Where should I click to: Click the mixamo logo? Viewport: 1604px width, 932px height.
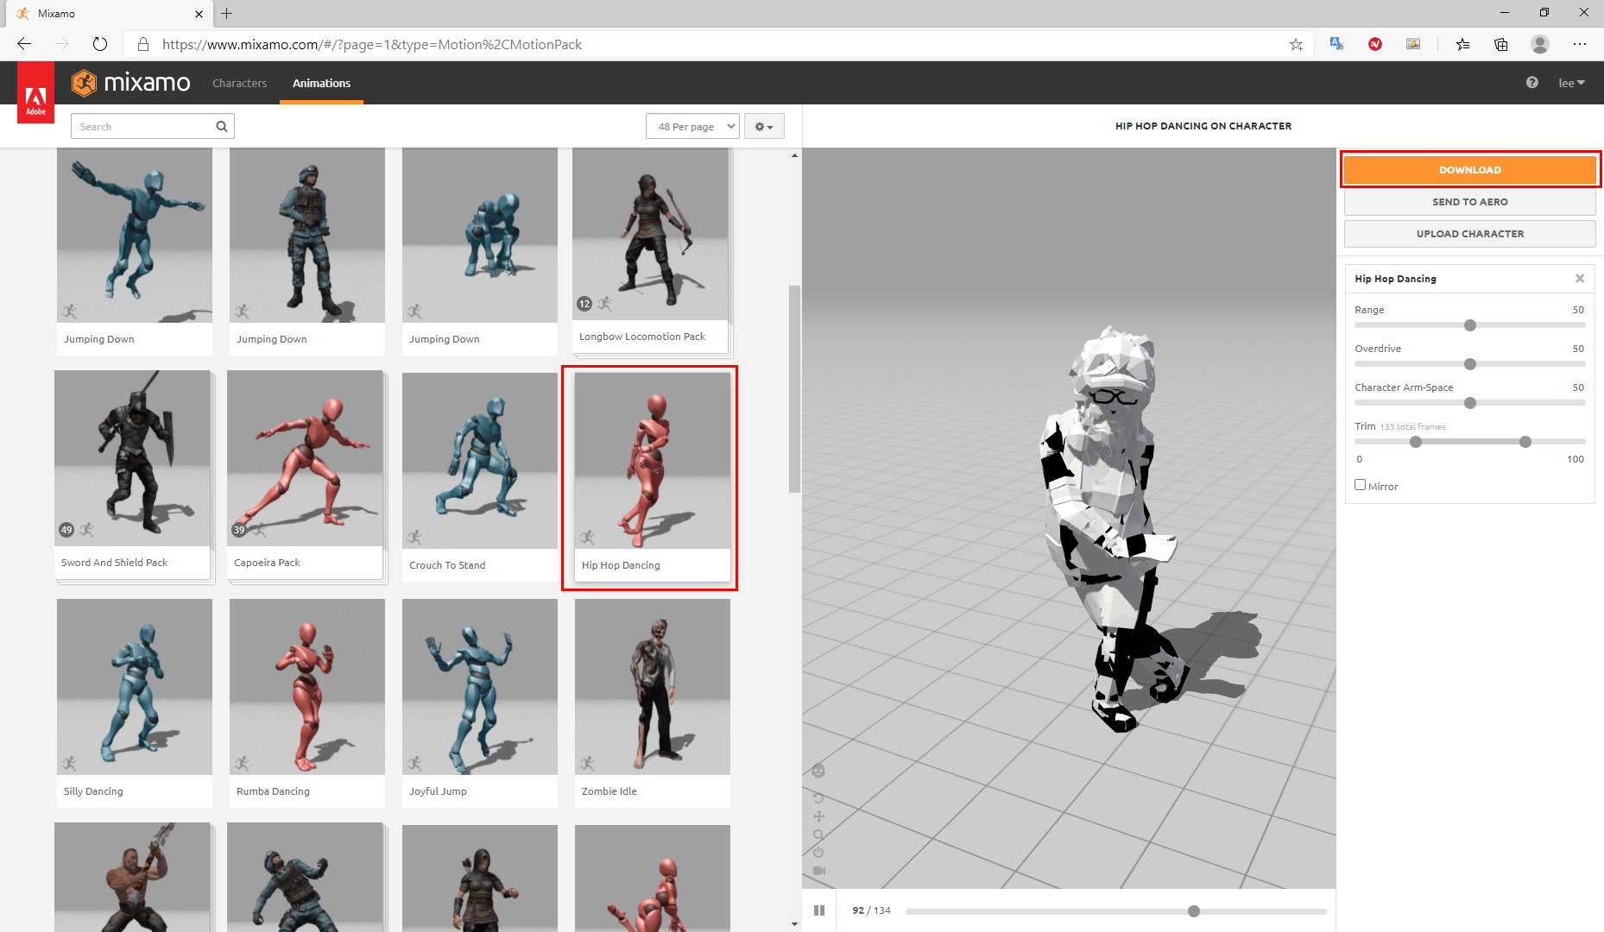[131, 83]
